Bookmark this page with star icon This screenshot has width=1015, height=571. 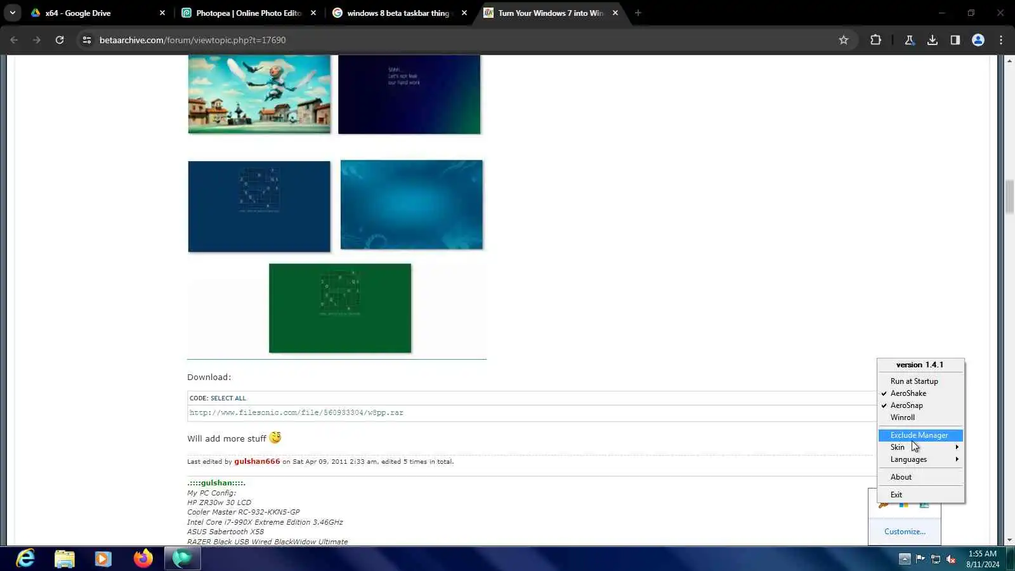[x=844, y=40]
